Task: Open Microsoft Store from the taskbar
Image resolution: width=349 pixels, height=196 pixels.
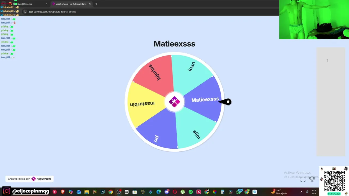Action: [134, 192]
